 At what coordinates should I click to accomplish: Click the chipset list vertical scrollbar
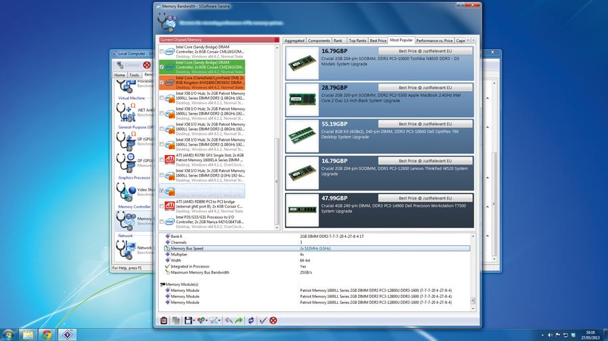point(277,137)
